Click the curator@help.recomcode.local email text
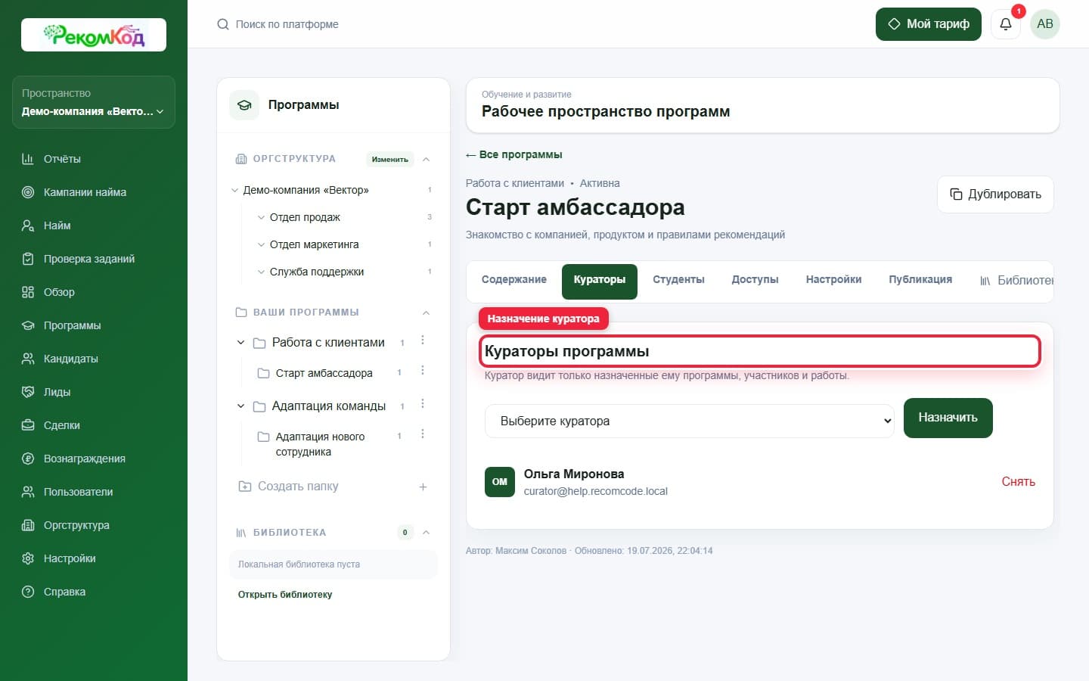The image size is (1089, 681). click(x=596, y=491)
